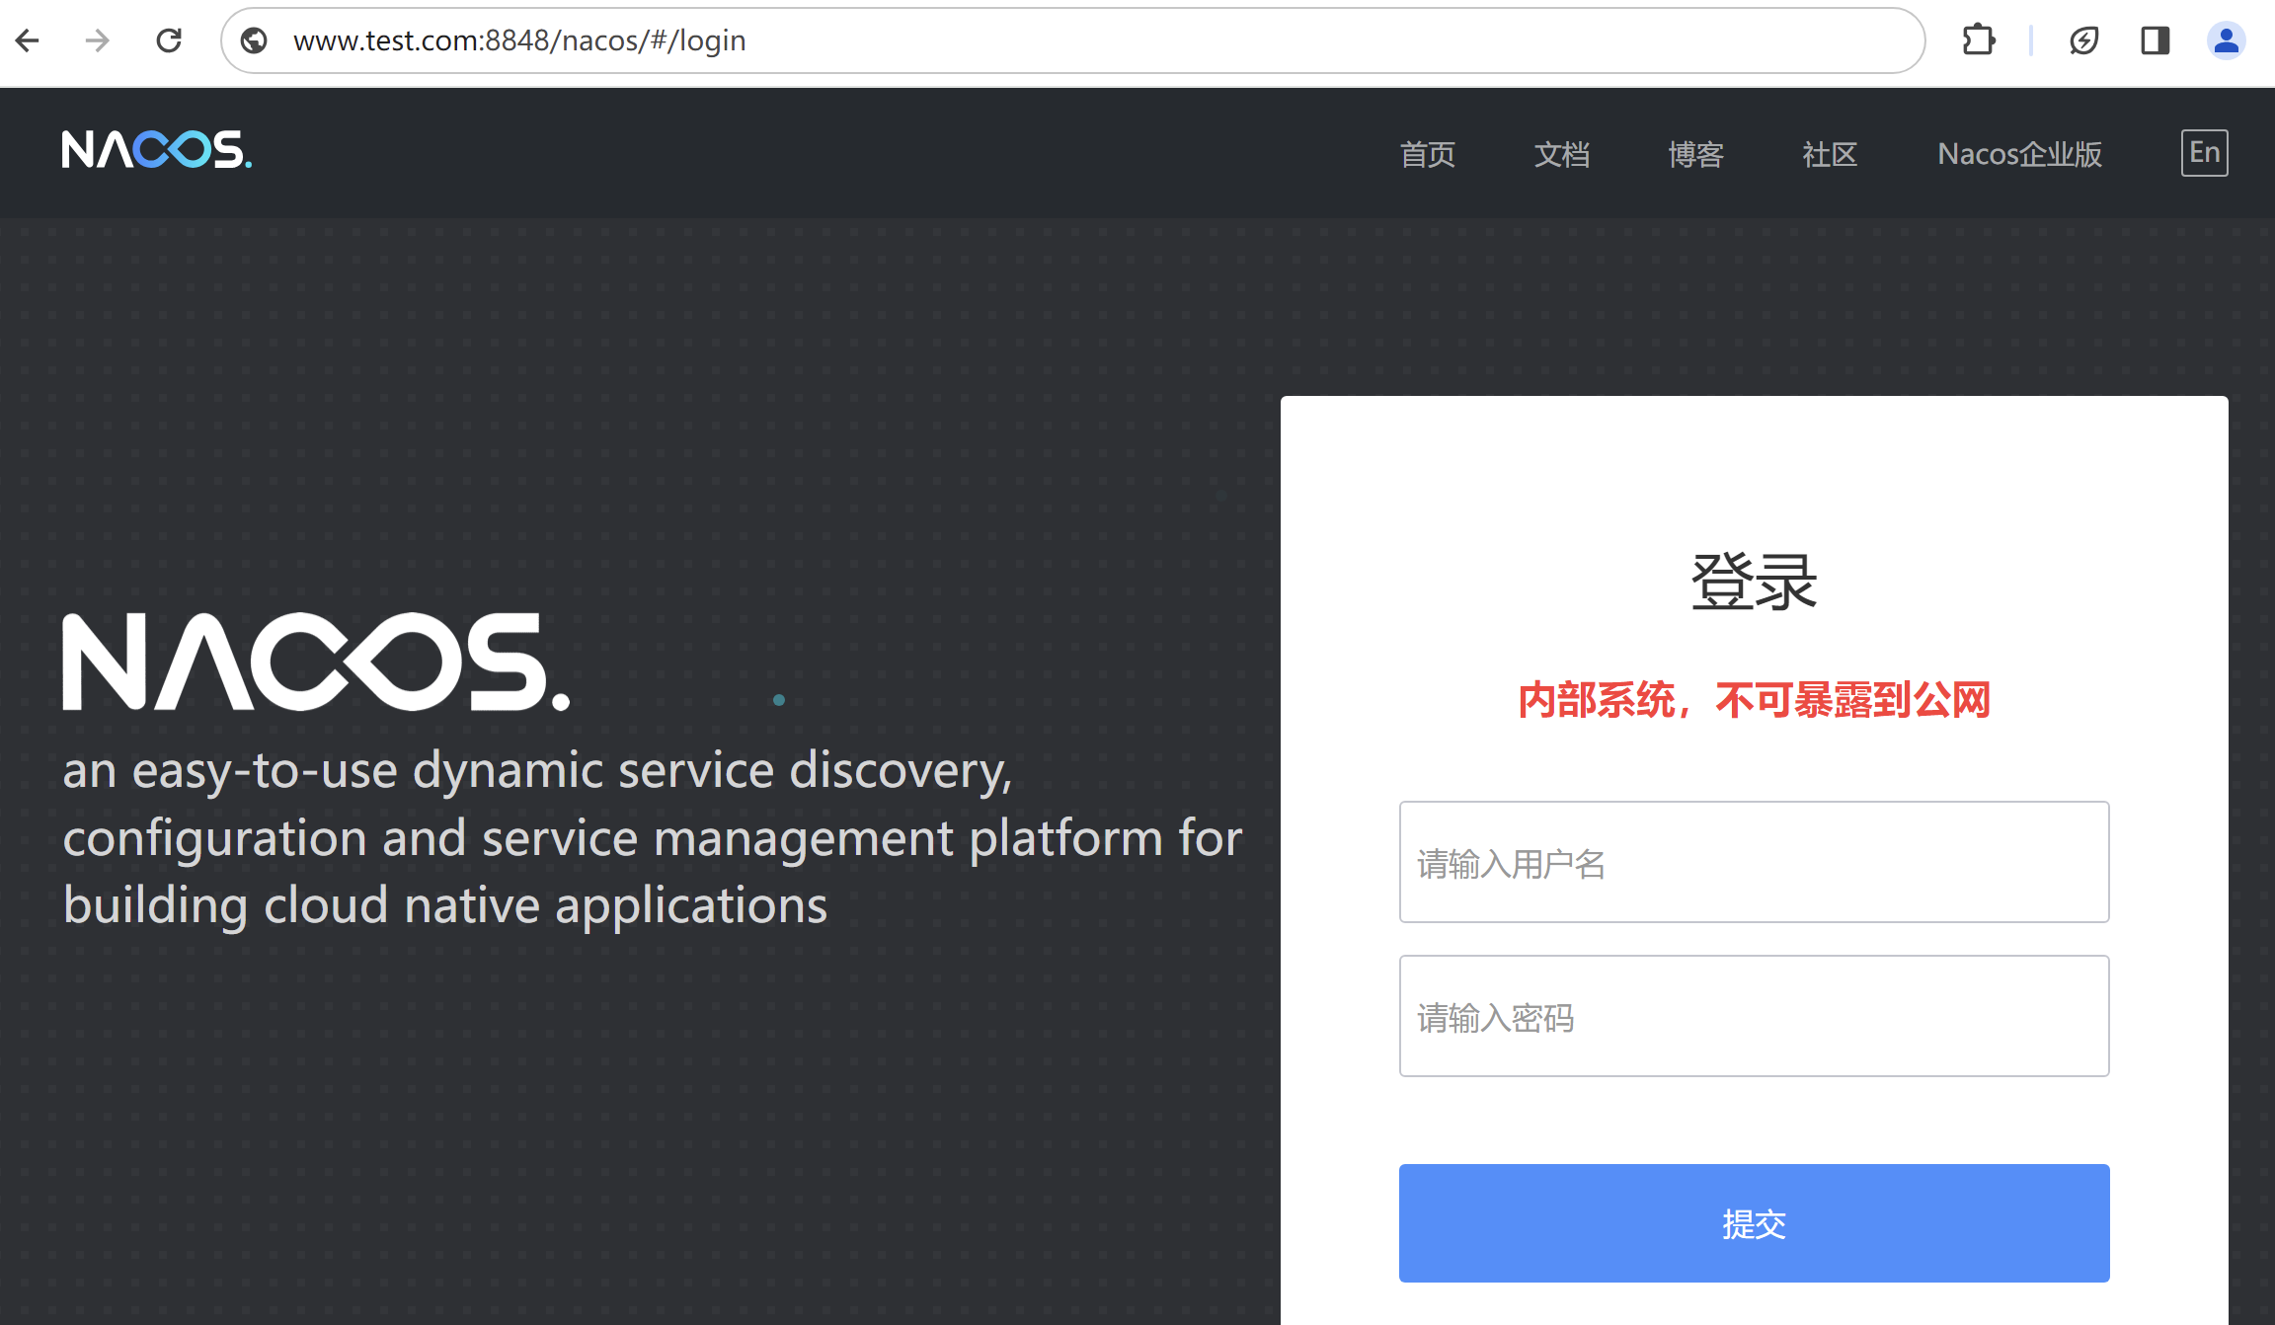Screen dimensions: 2275x1325
Task: Focus the 请输入用户名 username field
Action: coord(1754,862)
